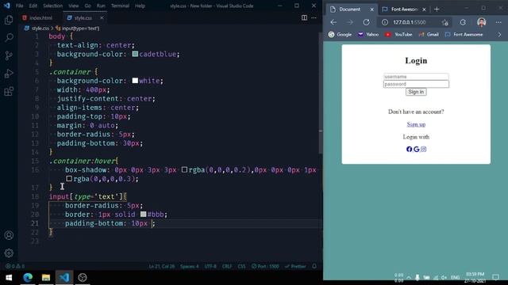
Task: Open File Explorer from the taskbar
Action: (x=46, y=278)
